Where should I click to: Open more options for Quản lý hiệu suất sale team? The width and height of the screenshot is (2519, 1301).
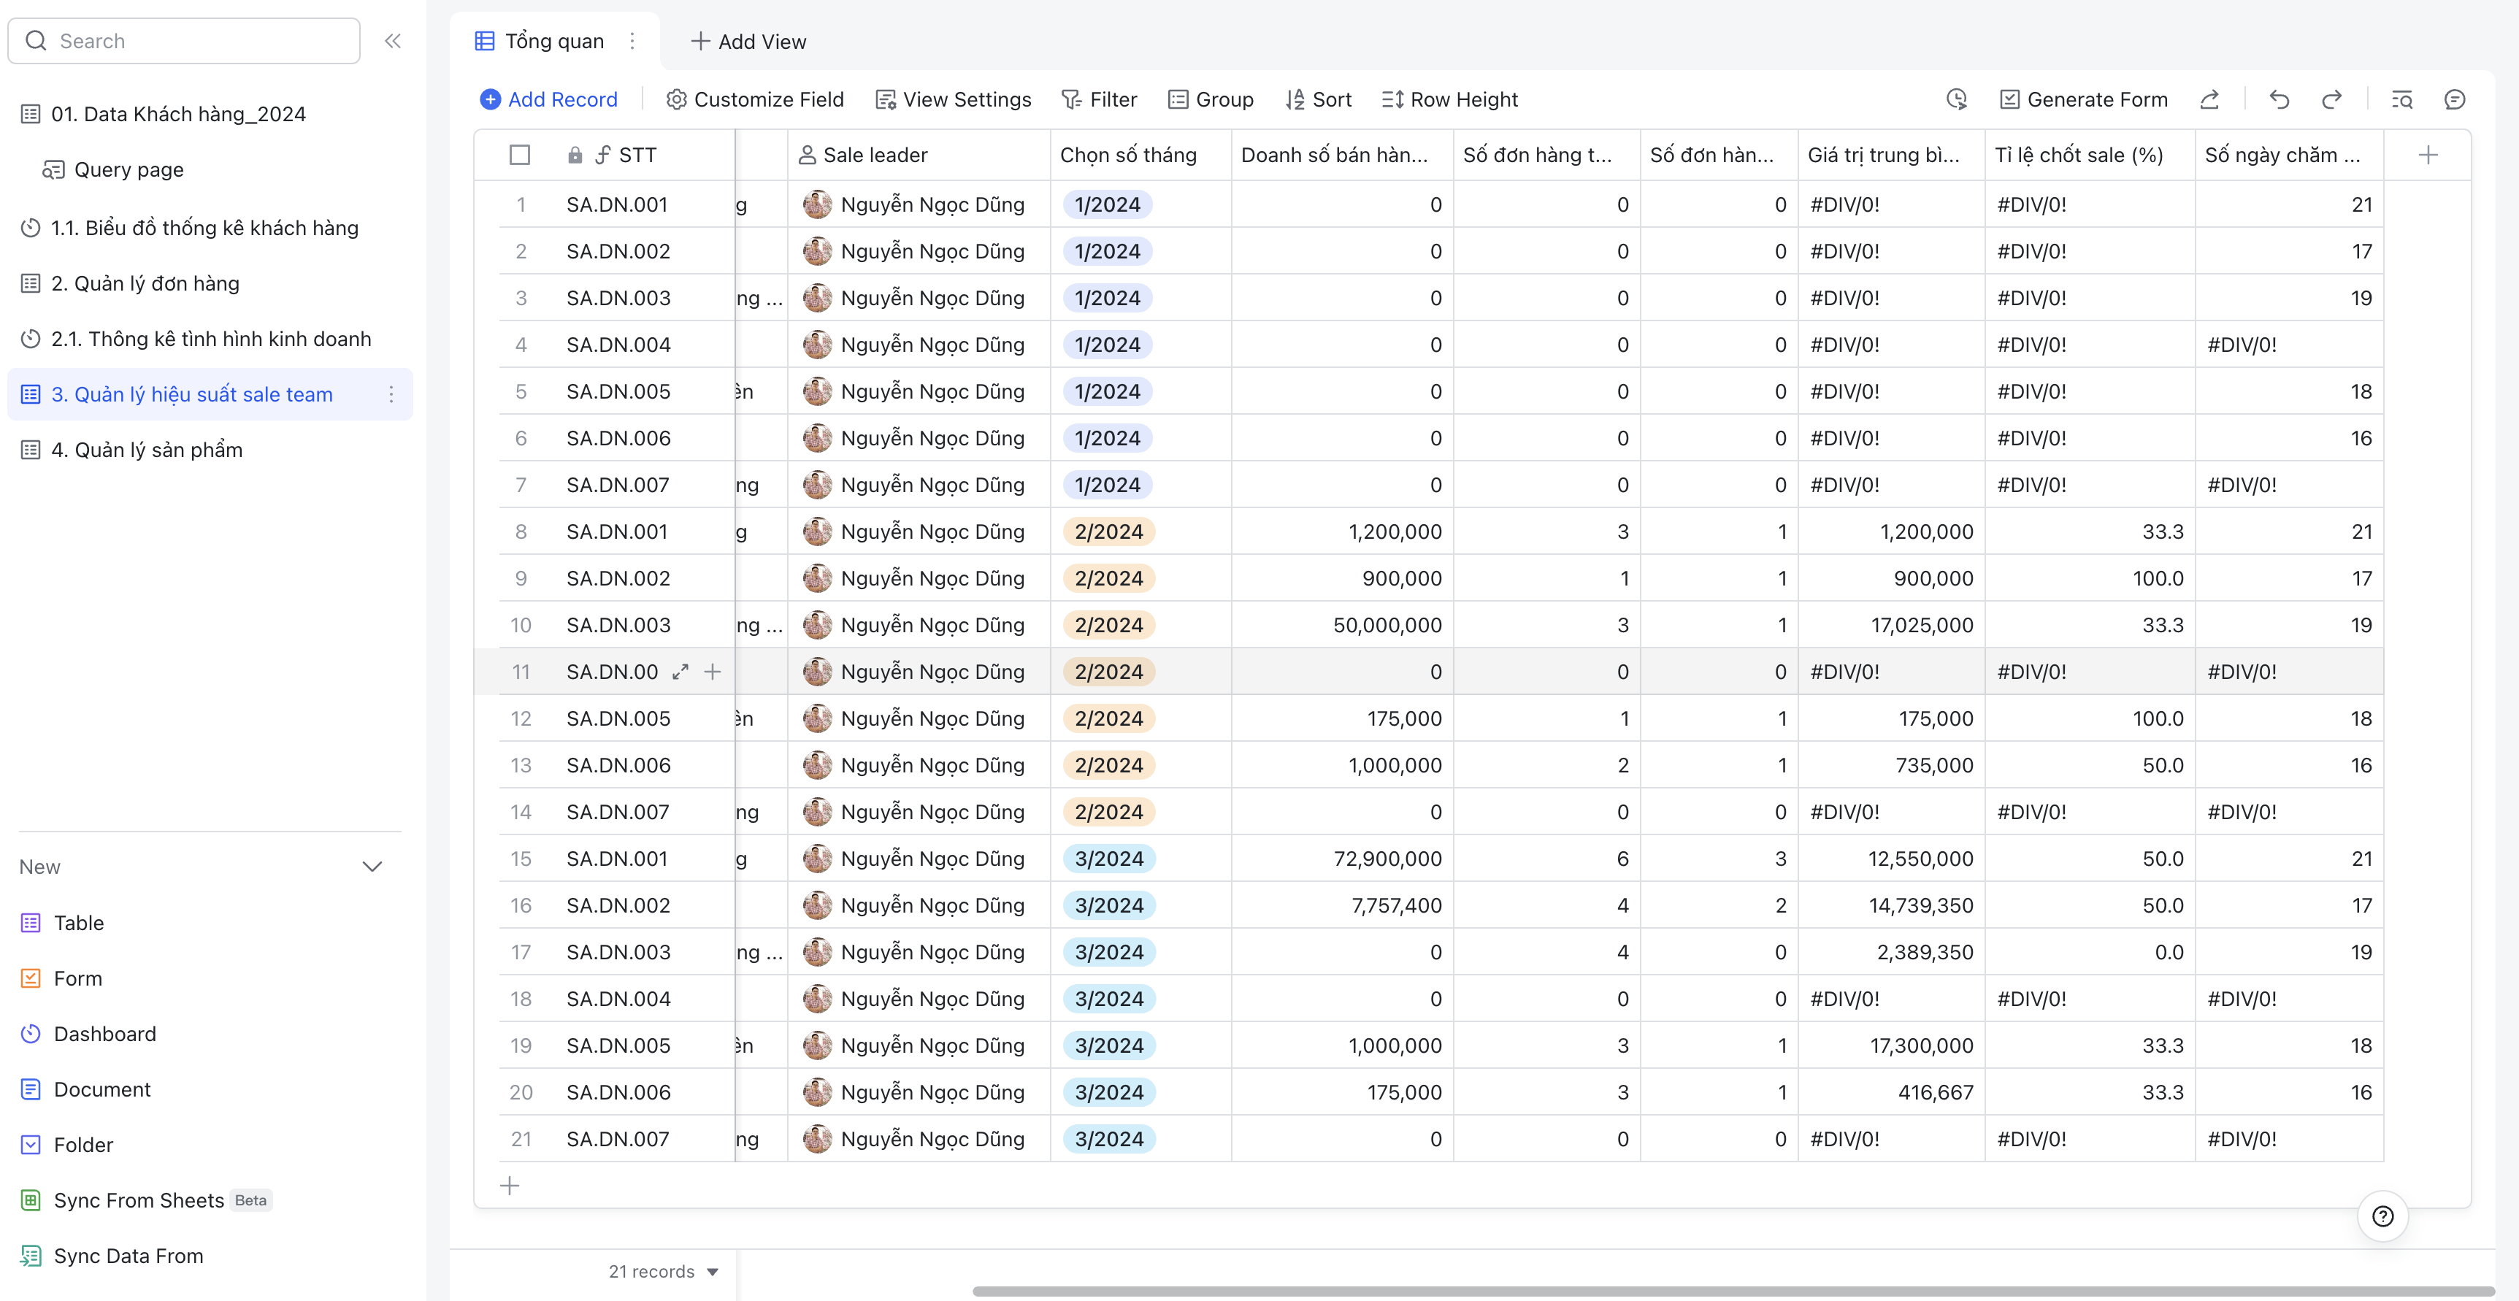point(391,394)
